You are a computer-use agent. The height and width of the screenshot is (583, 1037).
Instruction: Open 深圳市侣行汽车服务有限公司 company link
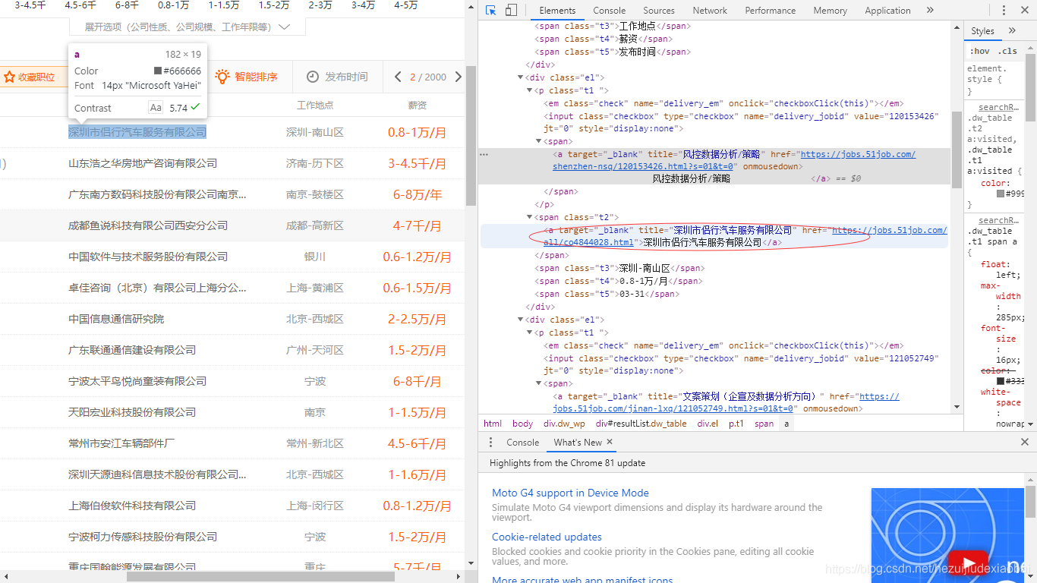(x=137, y=132)
